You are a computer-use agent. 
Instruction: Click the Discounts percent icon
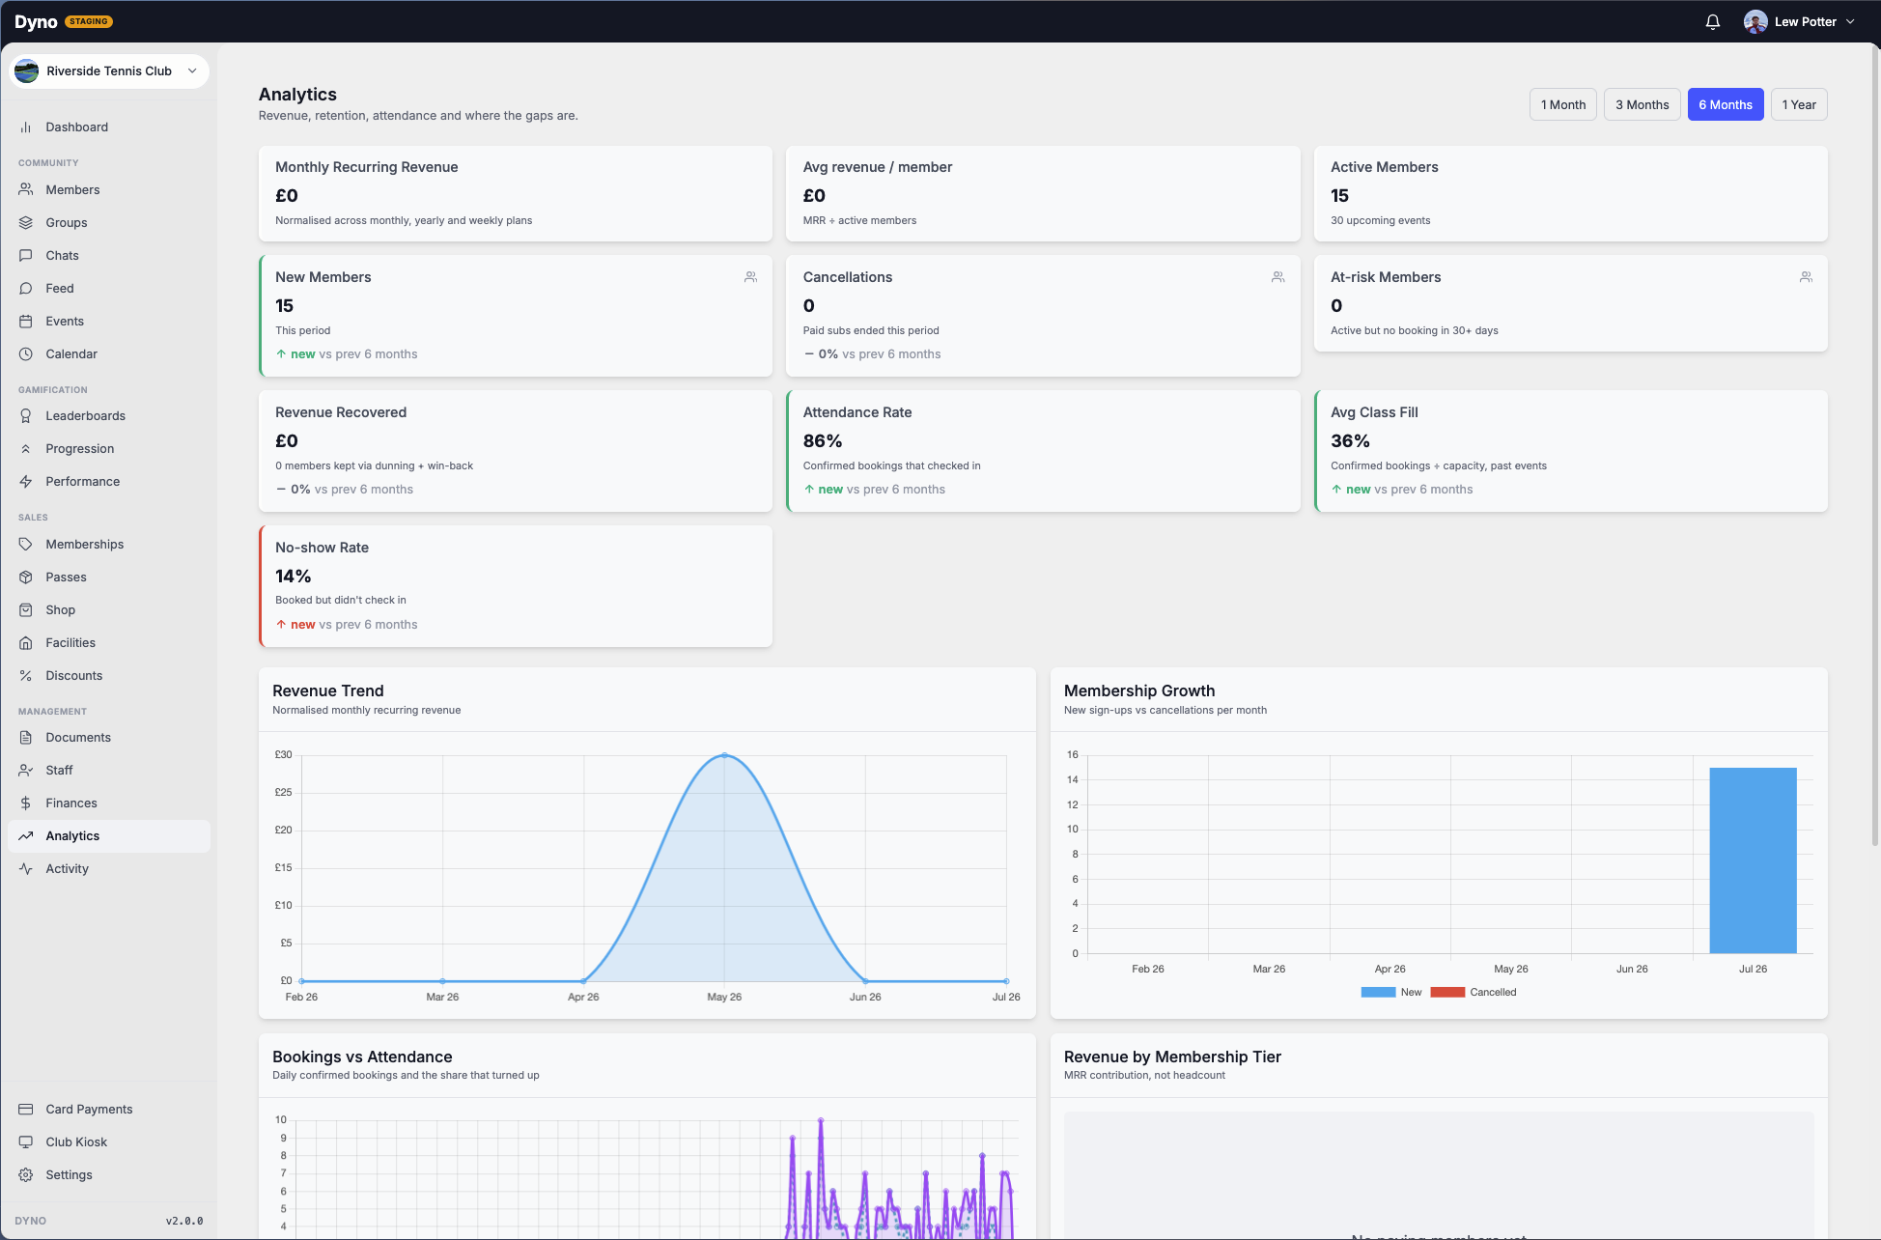(26, 676)
